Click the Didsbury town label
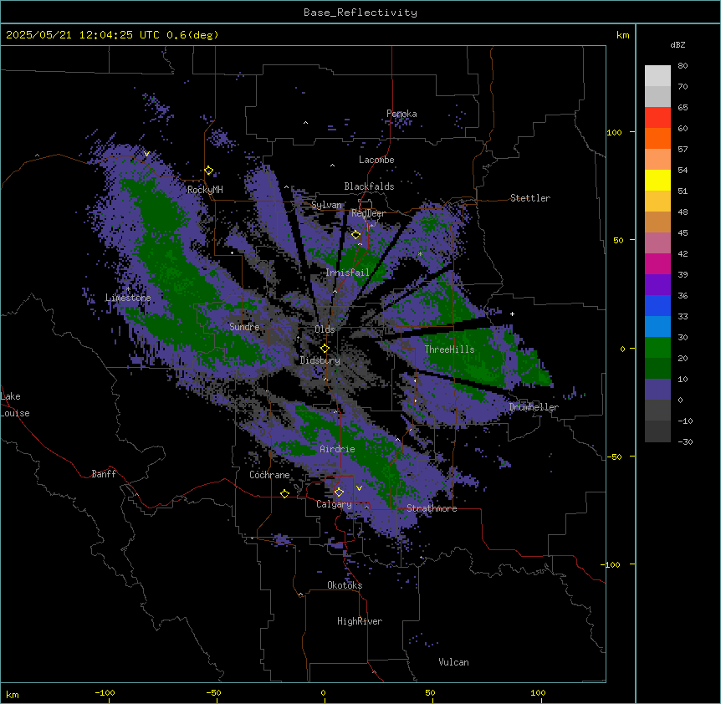This screenshot has width=721, height=704. 320,360
